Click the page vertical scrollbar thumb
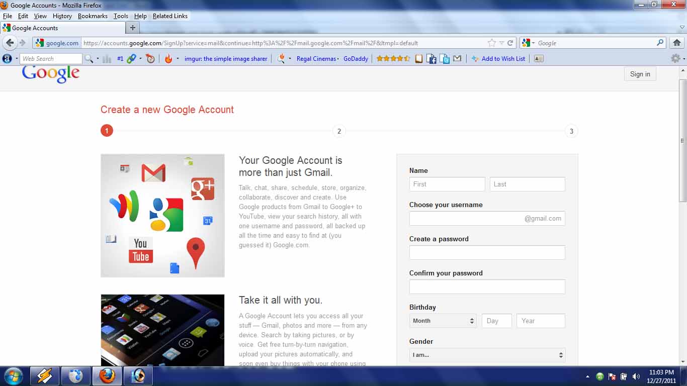Screen dimensions: 687x386 pyautogui.click(x=682, y=141)
